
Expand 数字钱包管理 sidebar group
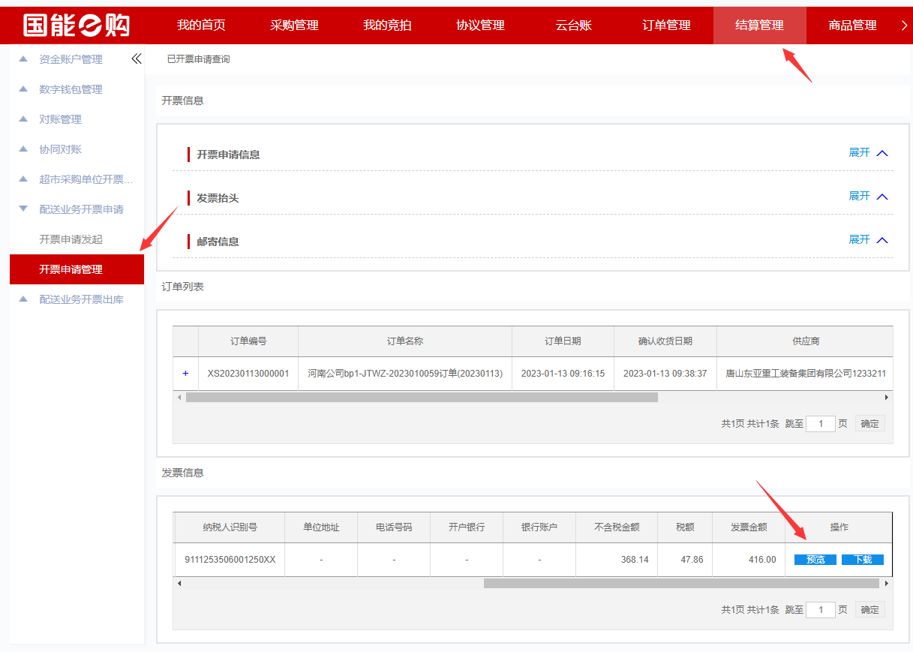point(71,89)
